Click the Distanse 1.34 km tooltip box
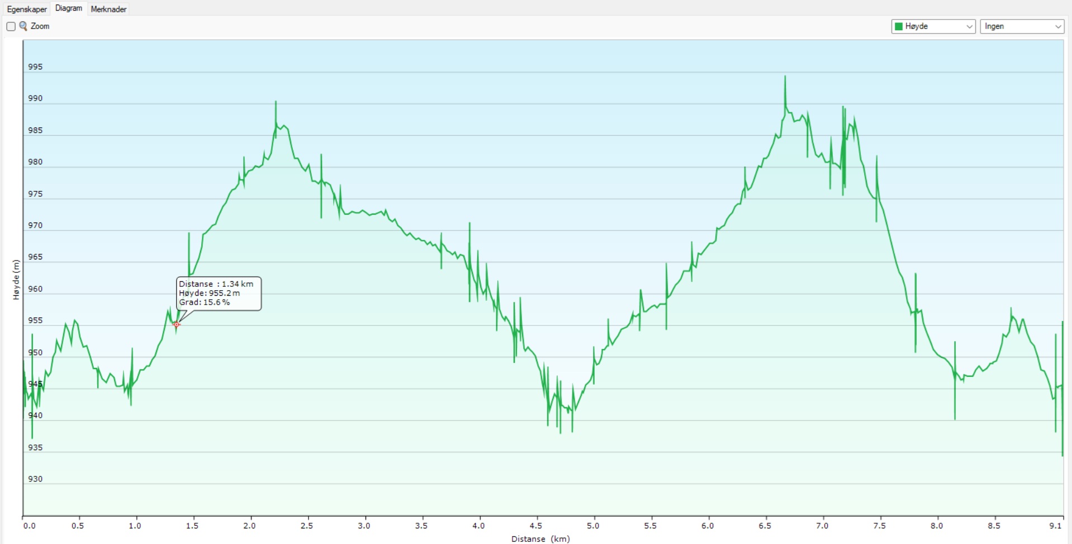The height and width of the screenshot is (544, 1072). click(x=219, y=293)
